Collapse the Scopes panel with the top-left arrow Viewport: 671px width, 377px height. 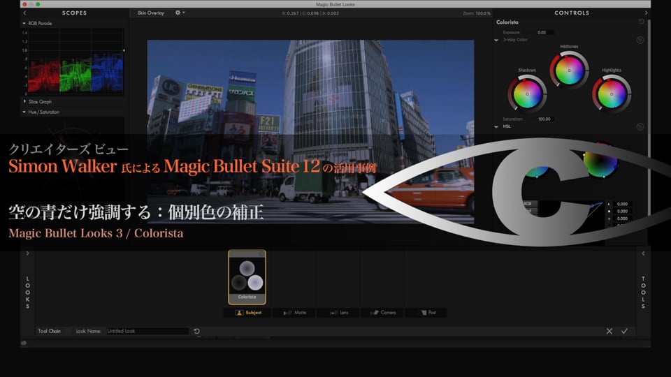[25, 13]
